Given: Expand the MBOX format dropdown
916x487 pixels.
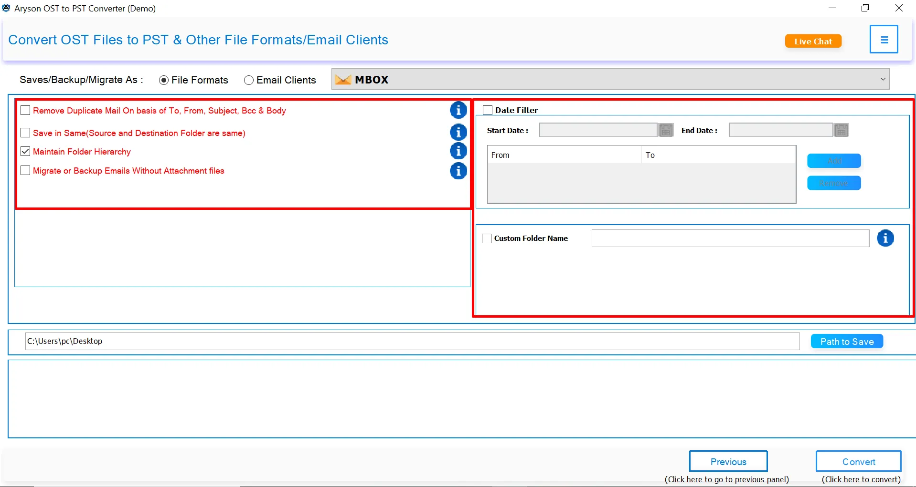Looking at the screenshot, I should (883, 79).
